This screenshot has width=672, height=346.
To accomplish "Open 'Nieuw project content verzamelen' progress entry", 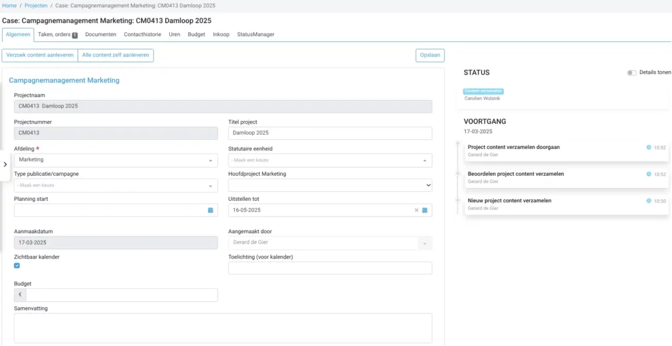I will click(566, 204).
